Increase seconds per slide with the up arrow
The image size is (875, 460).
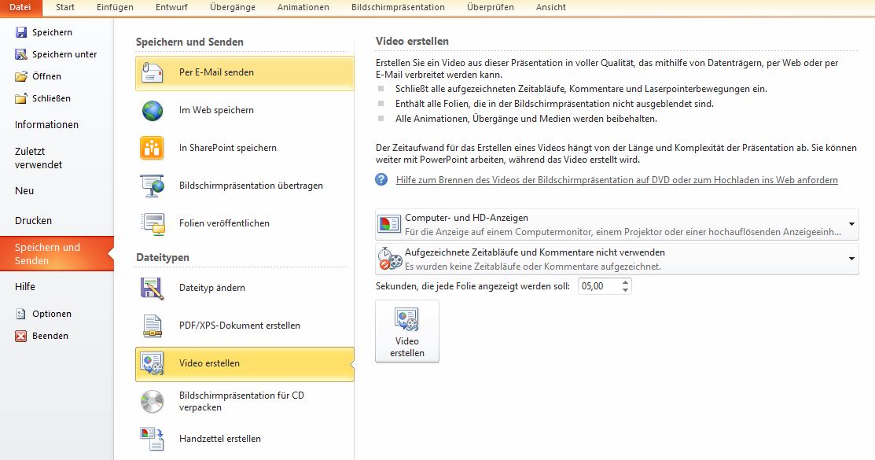coord(625,282)
